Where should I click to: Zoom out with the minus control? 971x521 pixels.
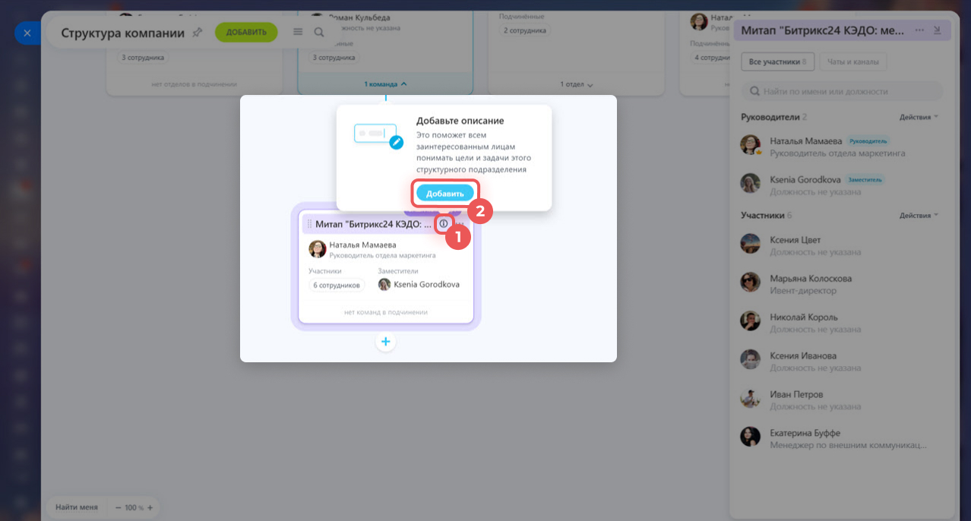[119, 507]
